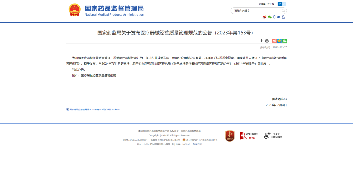Open the header WeChat icon
The image size is (353, 169).
tap(270, 17)
